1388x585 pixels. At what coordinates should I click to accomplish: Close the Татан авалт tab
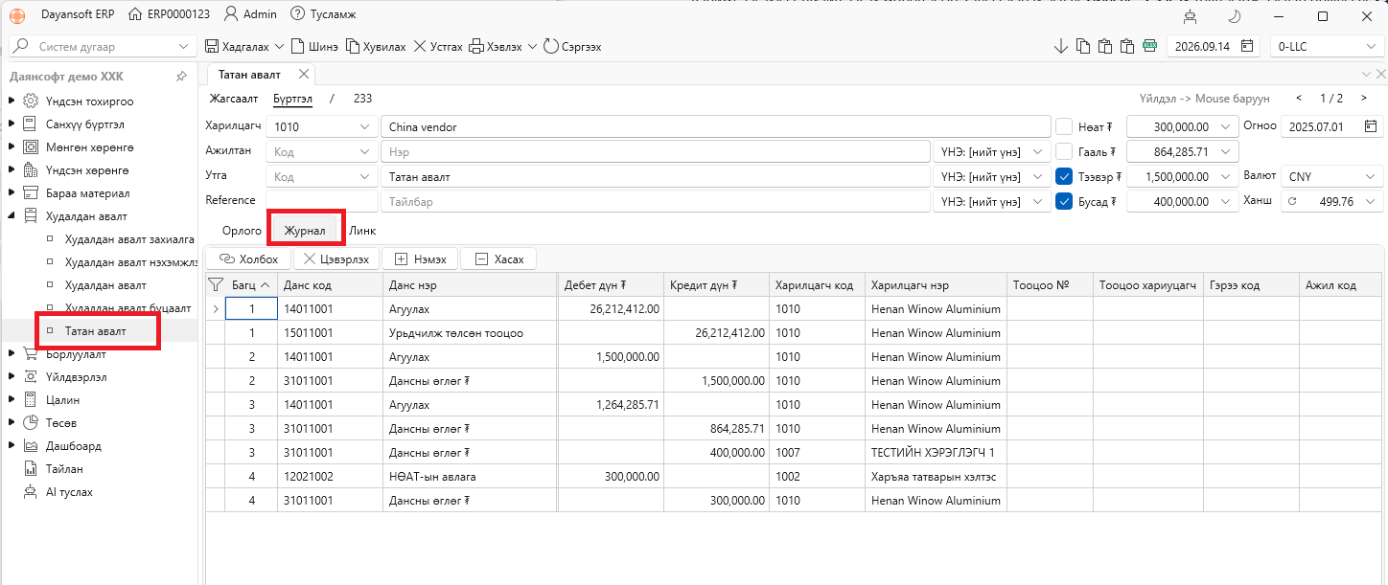coord(304,74)
